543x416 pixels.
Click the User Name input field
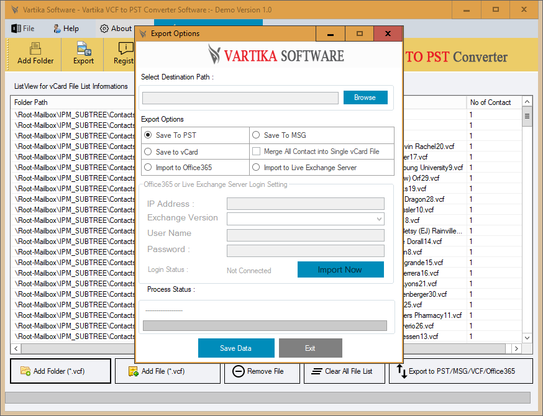point(306,235)
